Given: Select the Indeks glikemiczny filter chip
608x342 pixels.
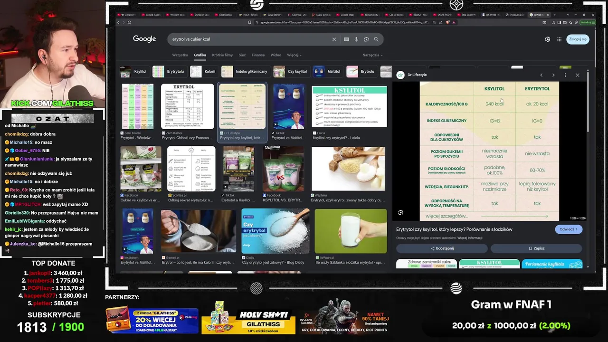Looking at the screenshot, I should pyautogui.click(x=246, y=72).
